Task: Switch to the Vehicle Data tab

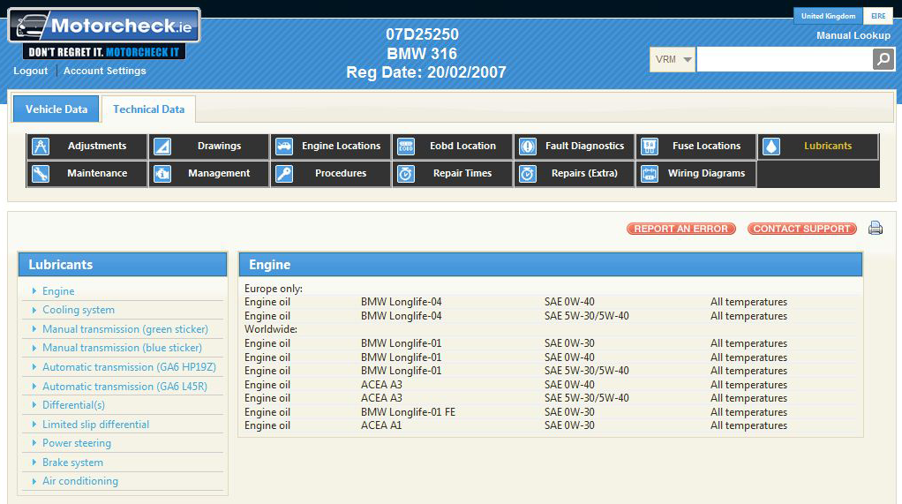Action: [x=56, y=109]
